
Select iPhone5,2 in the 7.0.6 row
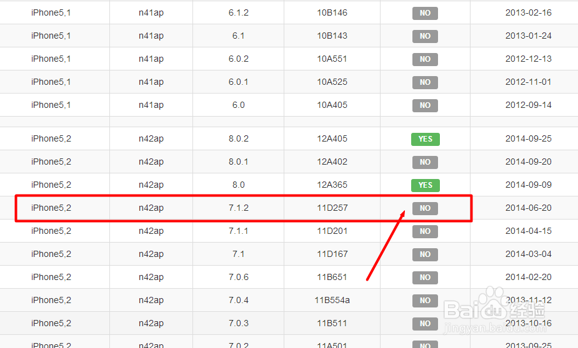[x=51, y=277]
